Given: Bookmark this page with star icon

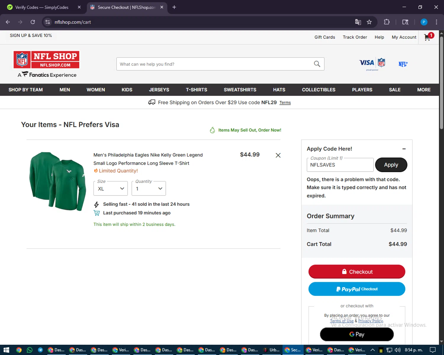Looking at the screenshot, I should coord(369,22).
